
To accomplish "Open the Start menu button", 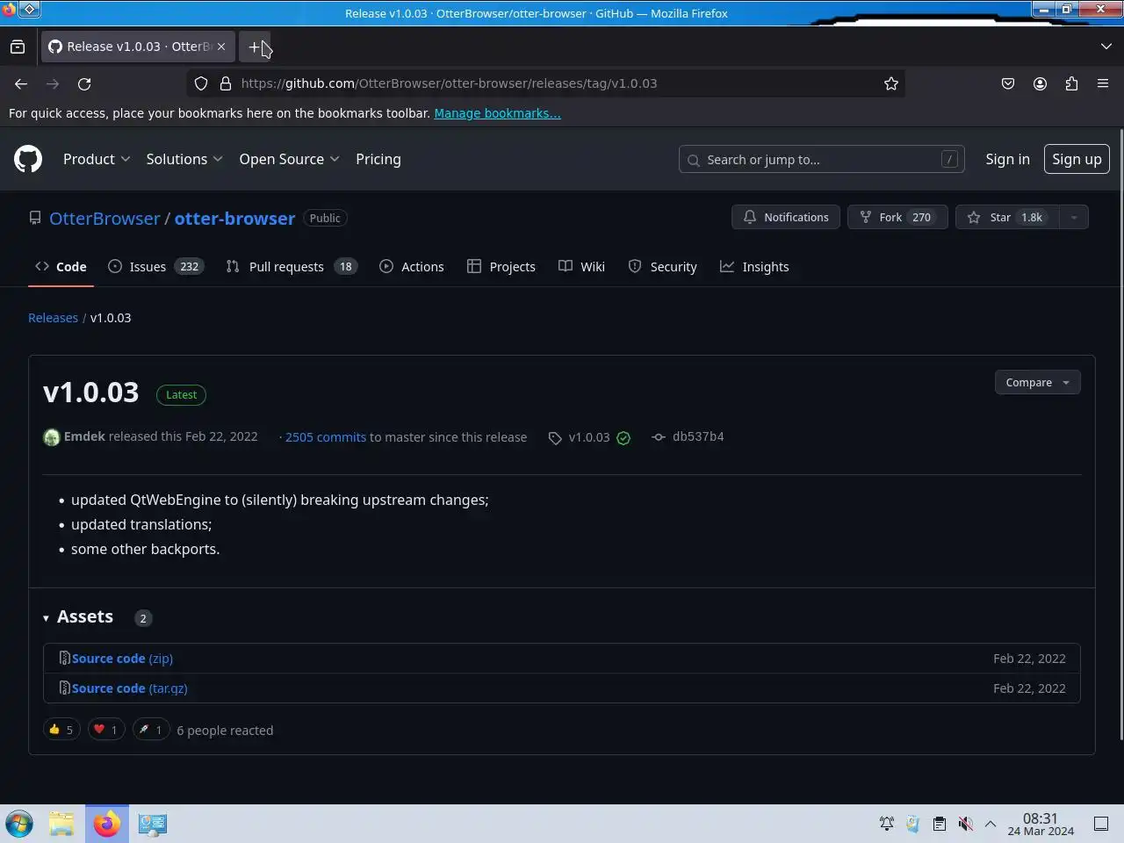I will (x=19, y=824).
